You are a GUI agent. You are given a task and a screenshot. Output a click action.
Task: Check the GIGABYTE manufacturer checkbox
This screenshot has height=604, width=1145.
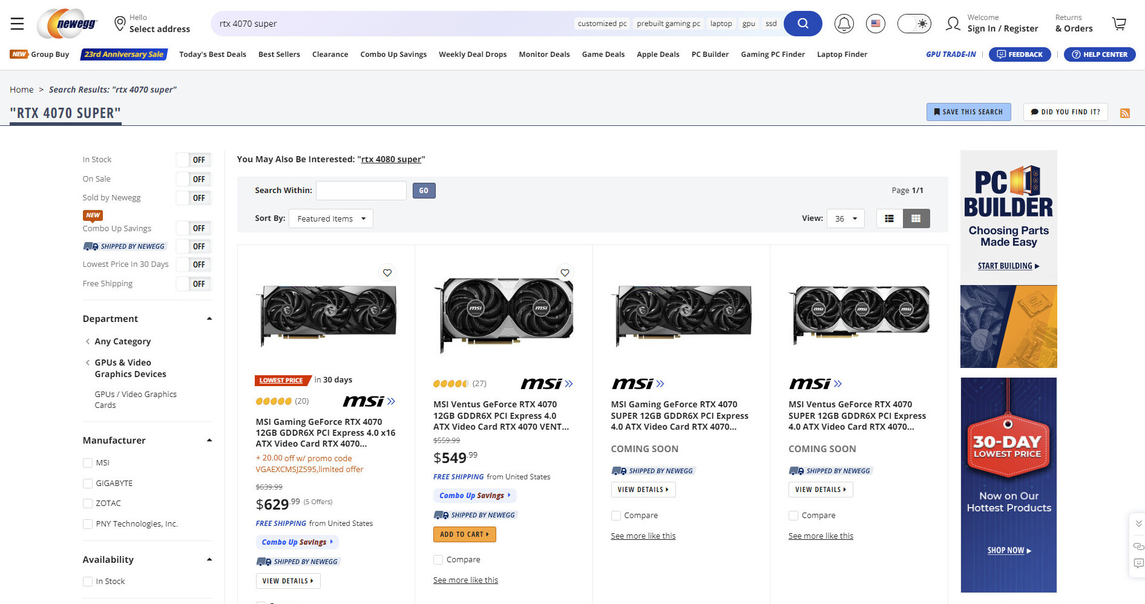tap(88, 484)
